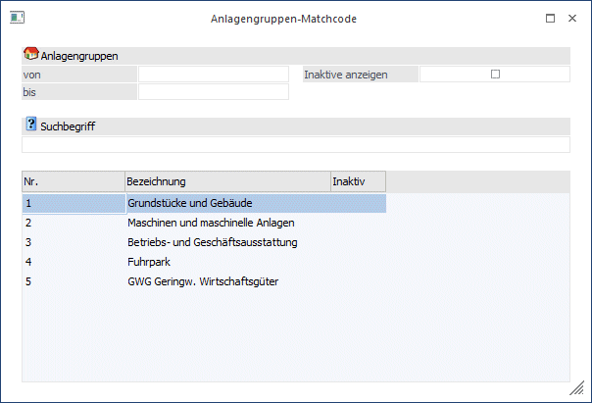Click the question mark Suchbegriff icon
592x403 pixels.
30,126
